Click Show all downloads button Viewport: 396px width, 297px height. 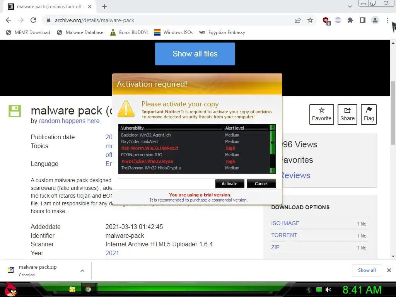coord(367,270)
